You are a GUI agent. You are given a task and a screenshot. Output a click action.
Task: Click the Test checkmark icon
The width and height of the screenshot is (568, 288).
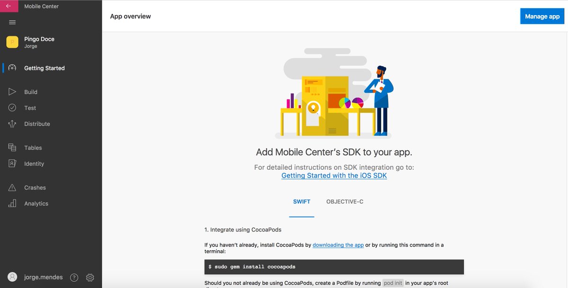coord(12,108)
